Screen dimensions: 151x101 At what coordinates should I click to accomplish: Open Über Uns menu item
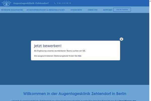[x=93, y=10]
